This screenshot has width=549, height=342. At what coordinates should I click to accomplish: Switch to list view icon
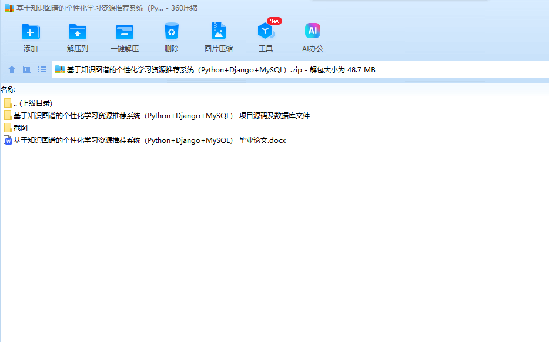[42, 69]
